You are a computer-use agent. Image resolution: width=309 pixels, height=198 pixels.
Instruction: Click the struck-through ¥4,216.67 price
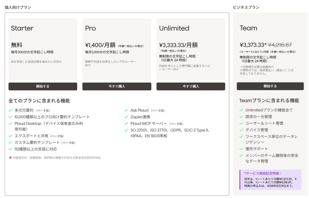pos(280,45)
